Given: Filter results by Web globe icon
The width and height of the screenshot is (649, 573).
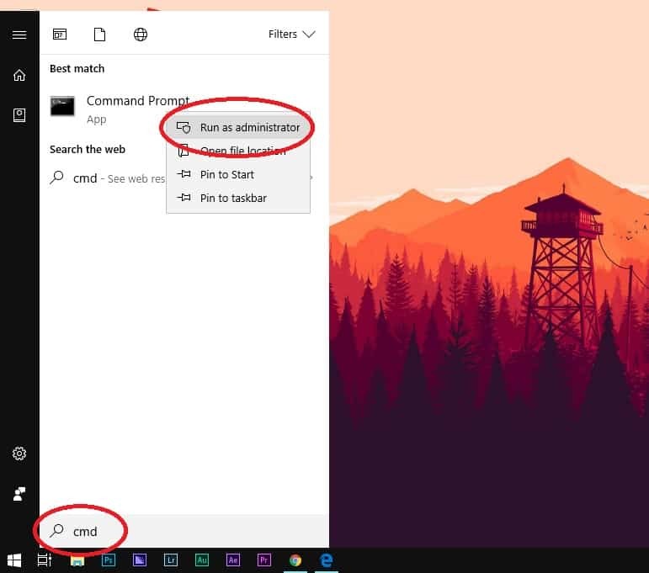Looking at the screenshot, I should pos(141,34).
